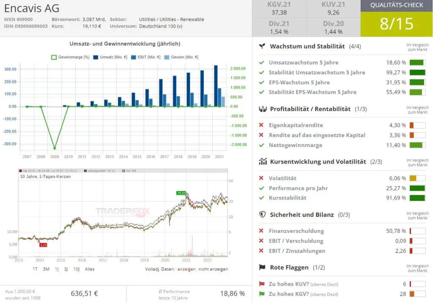Viewport: 433px width, 303px height.
Task: Show fully adjusted data via anzeigen
Action: pos(186,269)
